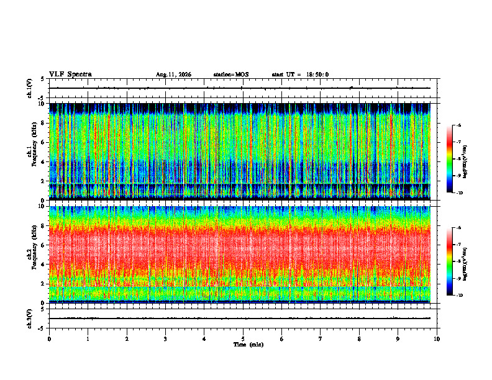
Task: Click the -10 label of upper colorbar
Action: click(x=458, y=193)
